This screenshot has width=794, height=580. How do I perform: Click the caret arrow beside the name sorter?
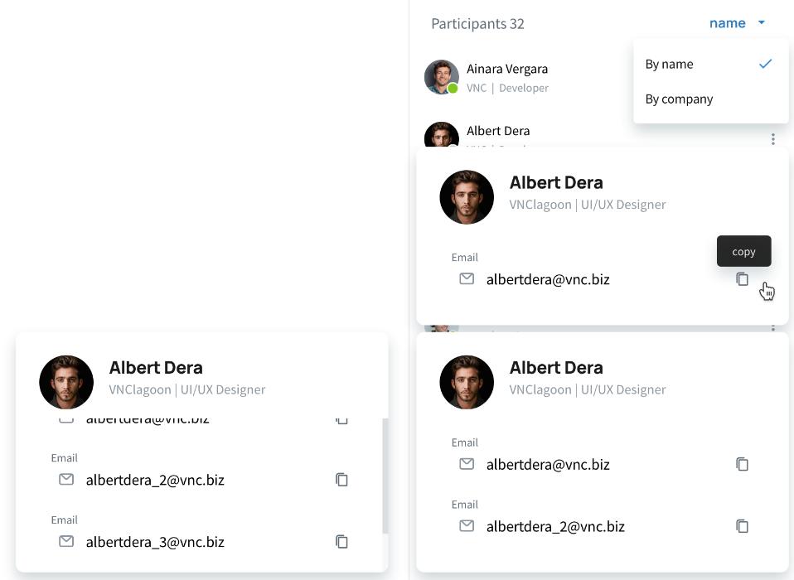762,23
